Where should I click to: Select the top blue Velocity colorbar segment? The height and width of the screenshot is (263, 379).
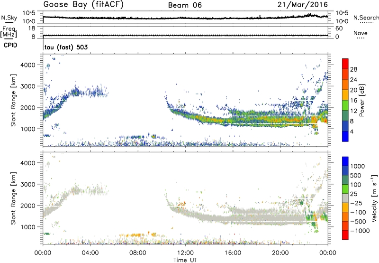[345, 161]
